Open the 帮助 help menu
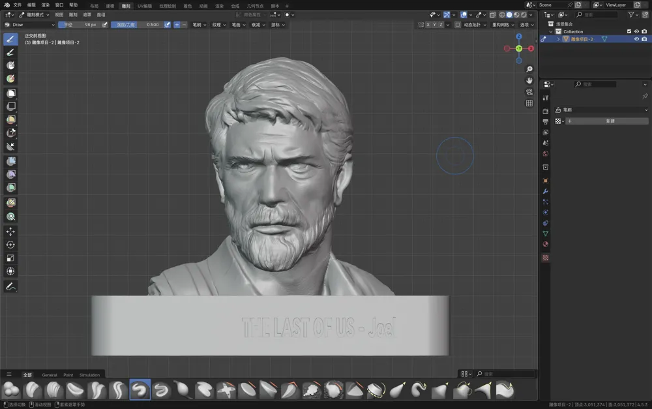 [x=73, y=5]
